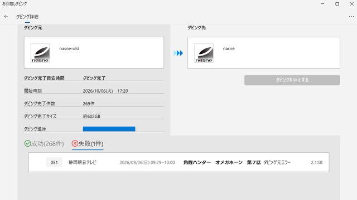Click the green success checkmark icon
The width and height of the screenshot is (357, 200).
tap(27, 143)
